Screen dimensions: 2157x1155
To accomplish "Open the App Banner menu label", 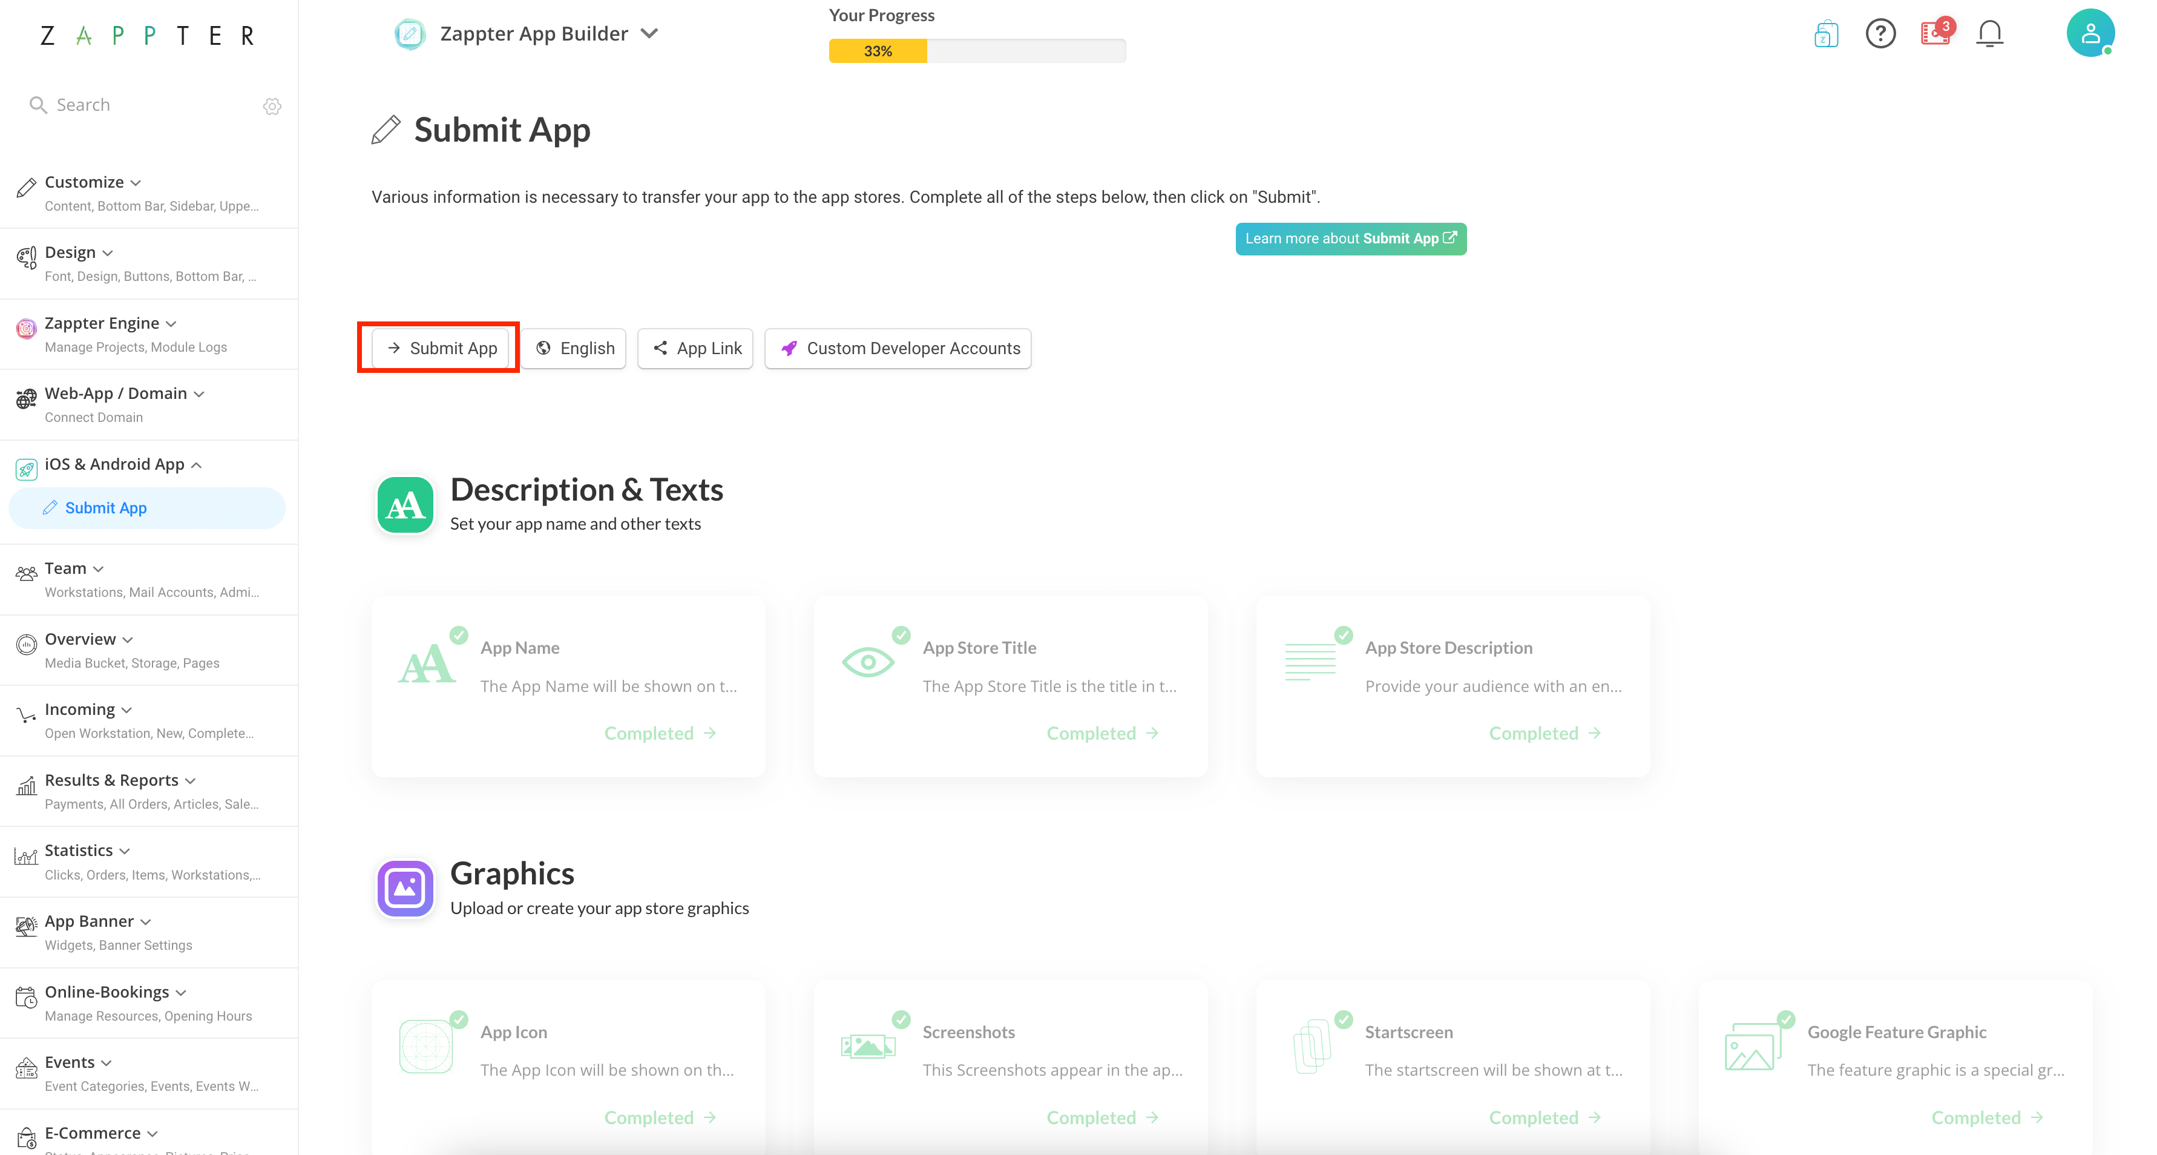I will pyautogui.click(x=89, y=921).
